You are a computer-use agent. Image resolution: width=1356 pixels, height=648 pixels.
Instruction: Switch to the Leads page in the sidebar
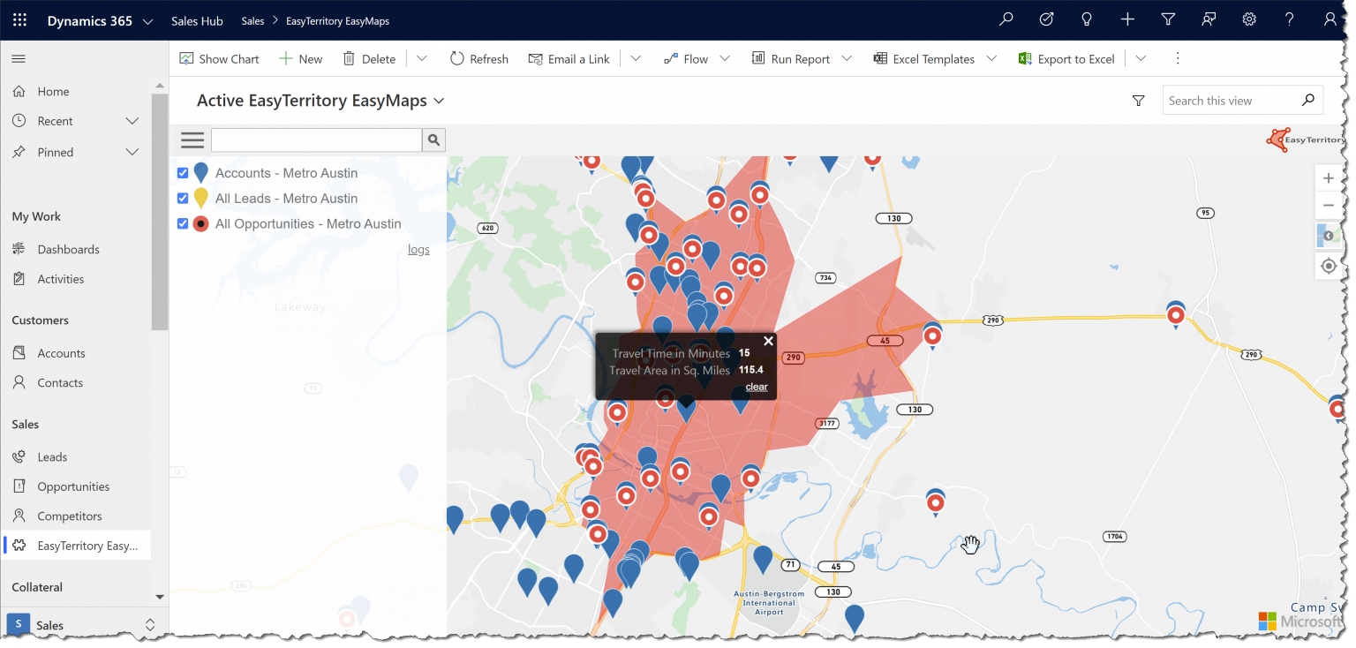pyautogui.click(x=51, y=456)
